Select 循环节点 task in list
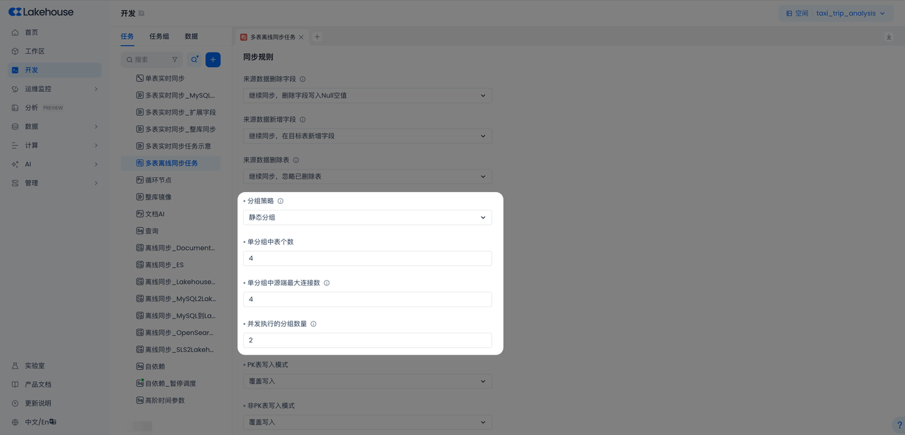Viewport: 905px width, 435px height. 158,180
